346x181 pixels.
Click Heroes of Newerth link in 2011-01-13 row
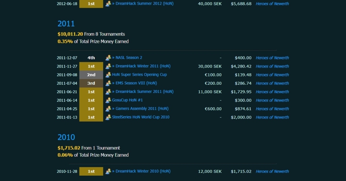pyautogui.click(x=272, y=117)
